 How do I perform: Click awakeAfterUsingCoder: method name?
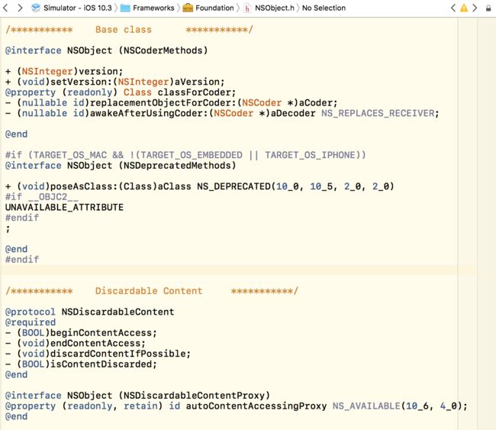pos(149,113)
